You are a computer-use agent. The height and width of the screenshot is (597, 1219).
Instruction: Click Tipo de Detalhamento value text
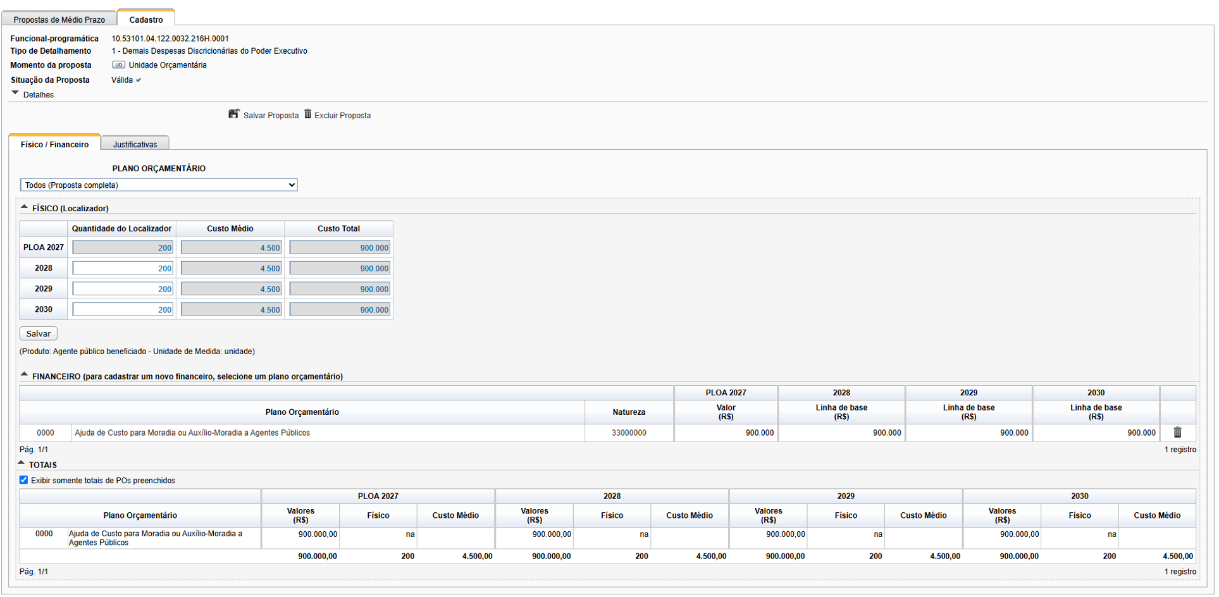(209, 51)
